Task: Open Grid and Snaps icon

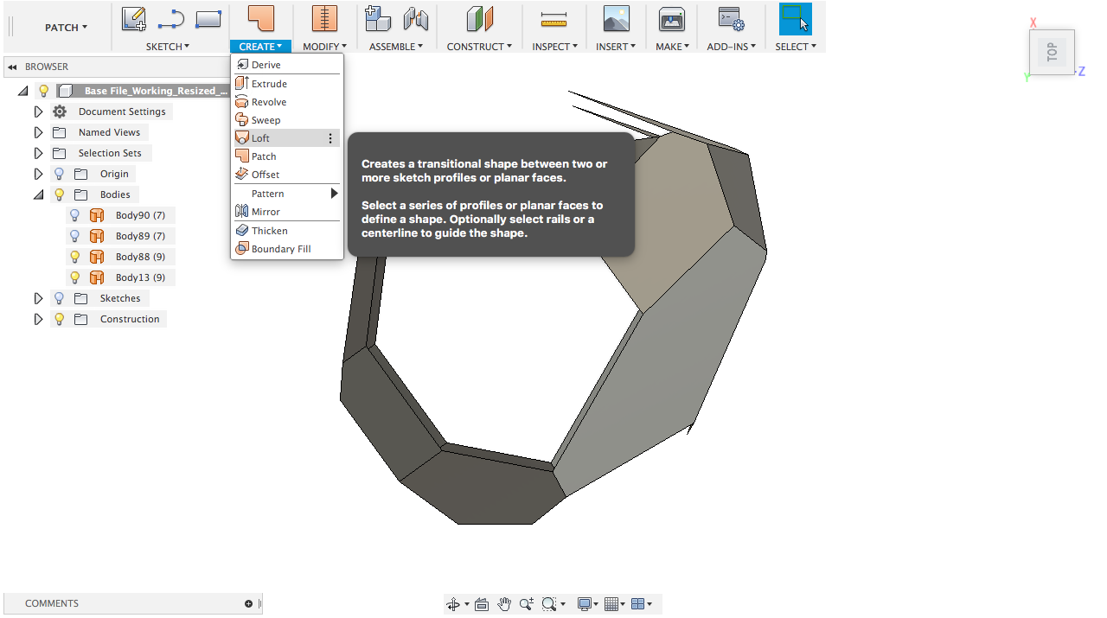Action: tap(611, 604)
